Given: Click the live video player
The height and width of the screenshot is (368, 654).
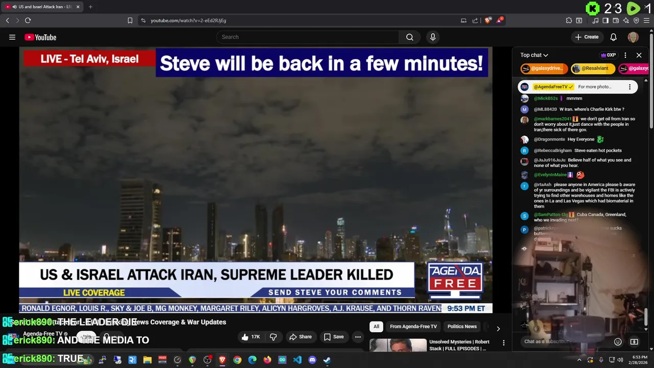Looking at the screenshot, I should (x=255, y=180).
